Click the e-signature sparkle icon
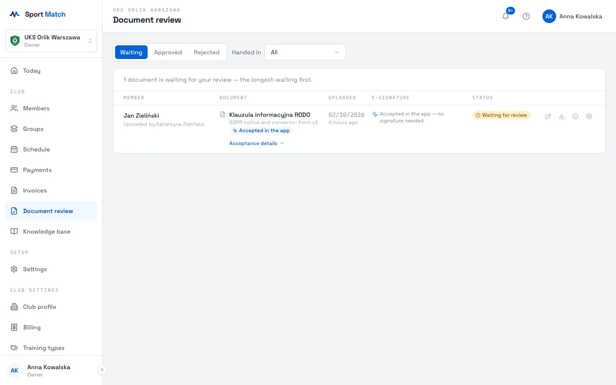The width and height of the screenshot is (616, 385). coord(375,114)
